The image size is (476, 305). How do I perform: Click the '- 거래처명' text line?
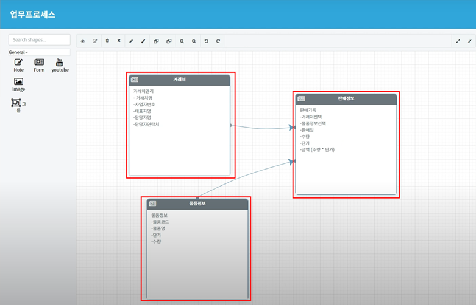click(143, 98)
